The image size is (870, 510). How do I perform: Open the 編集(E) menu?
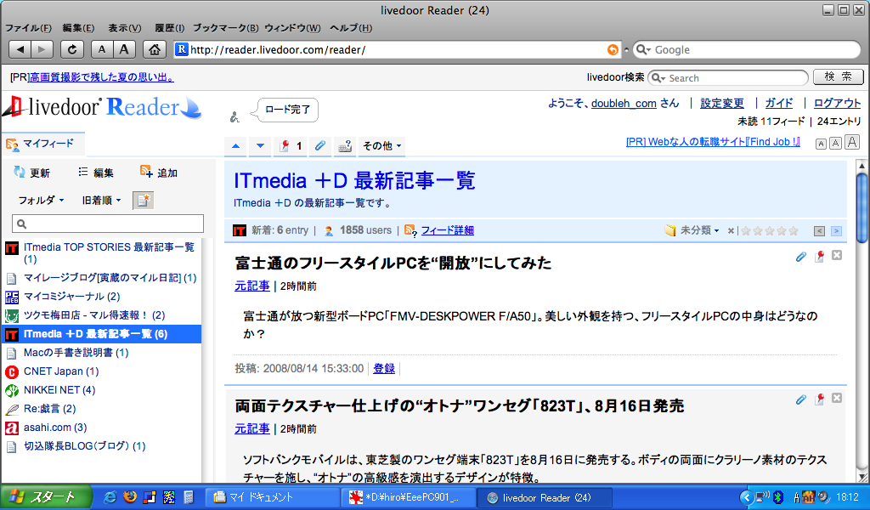78,28
